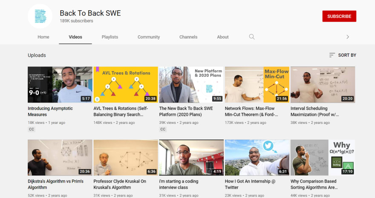The width and height of the screenshot is (375, 198).
Task: Click the i'm starting a coding interview class title
Action: click(179, 184)
